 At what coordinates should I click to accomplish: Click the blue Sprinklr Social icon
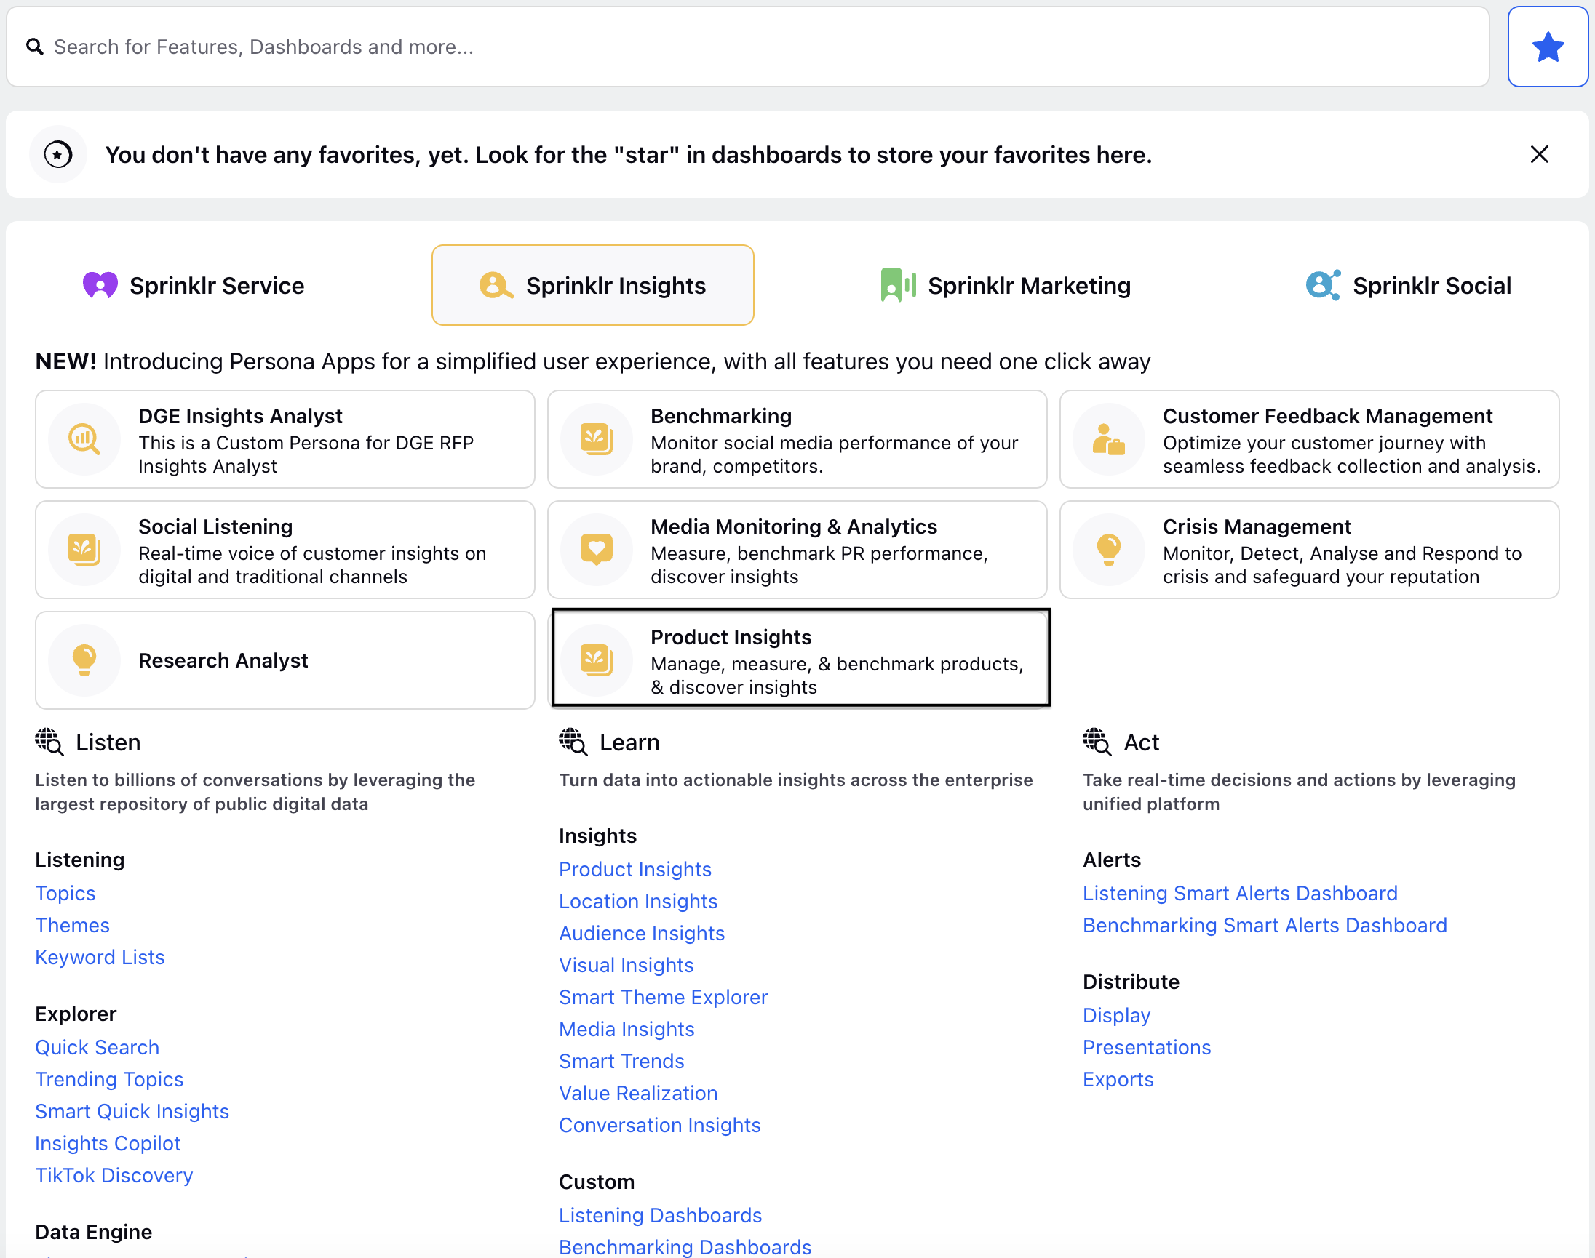pyautogui.click(x=1323, y=285)
